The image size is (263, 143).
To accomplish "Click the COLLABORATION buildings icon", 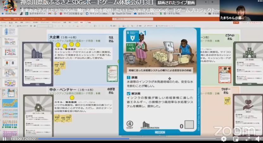I will coord(146,124).
